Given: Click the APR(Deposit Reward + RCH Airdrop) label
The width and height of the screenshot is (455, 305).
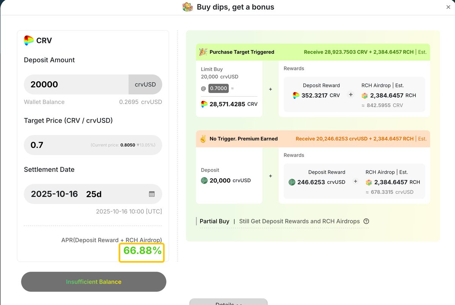Looking at the screenshot, I should click(x=111, y=240).
